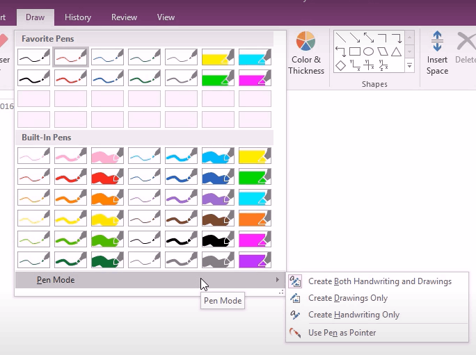Select the two-axis graph shape
The image size is (476, 355).
pyautogui.click(x=355, y=65)
